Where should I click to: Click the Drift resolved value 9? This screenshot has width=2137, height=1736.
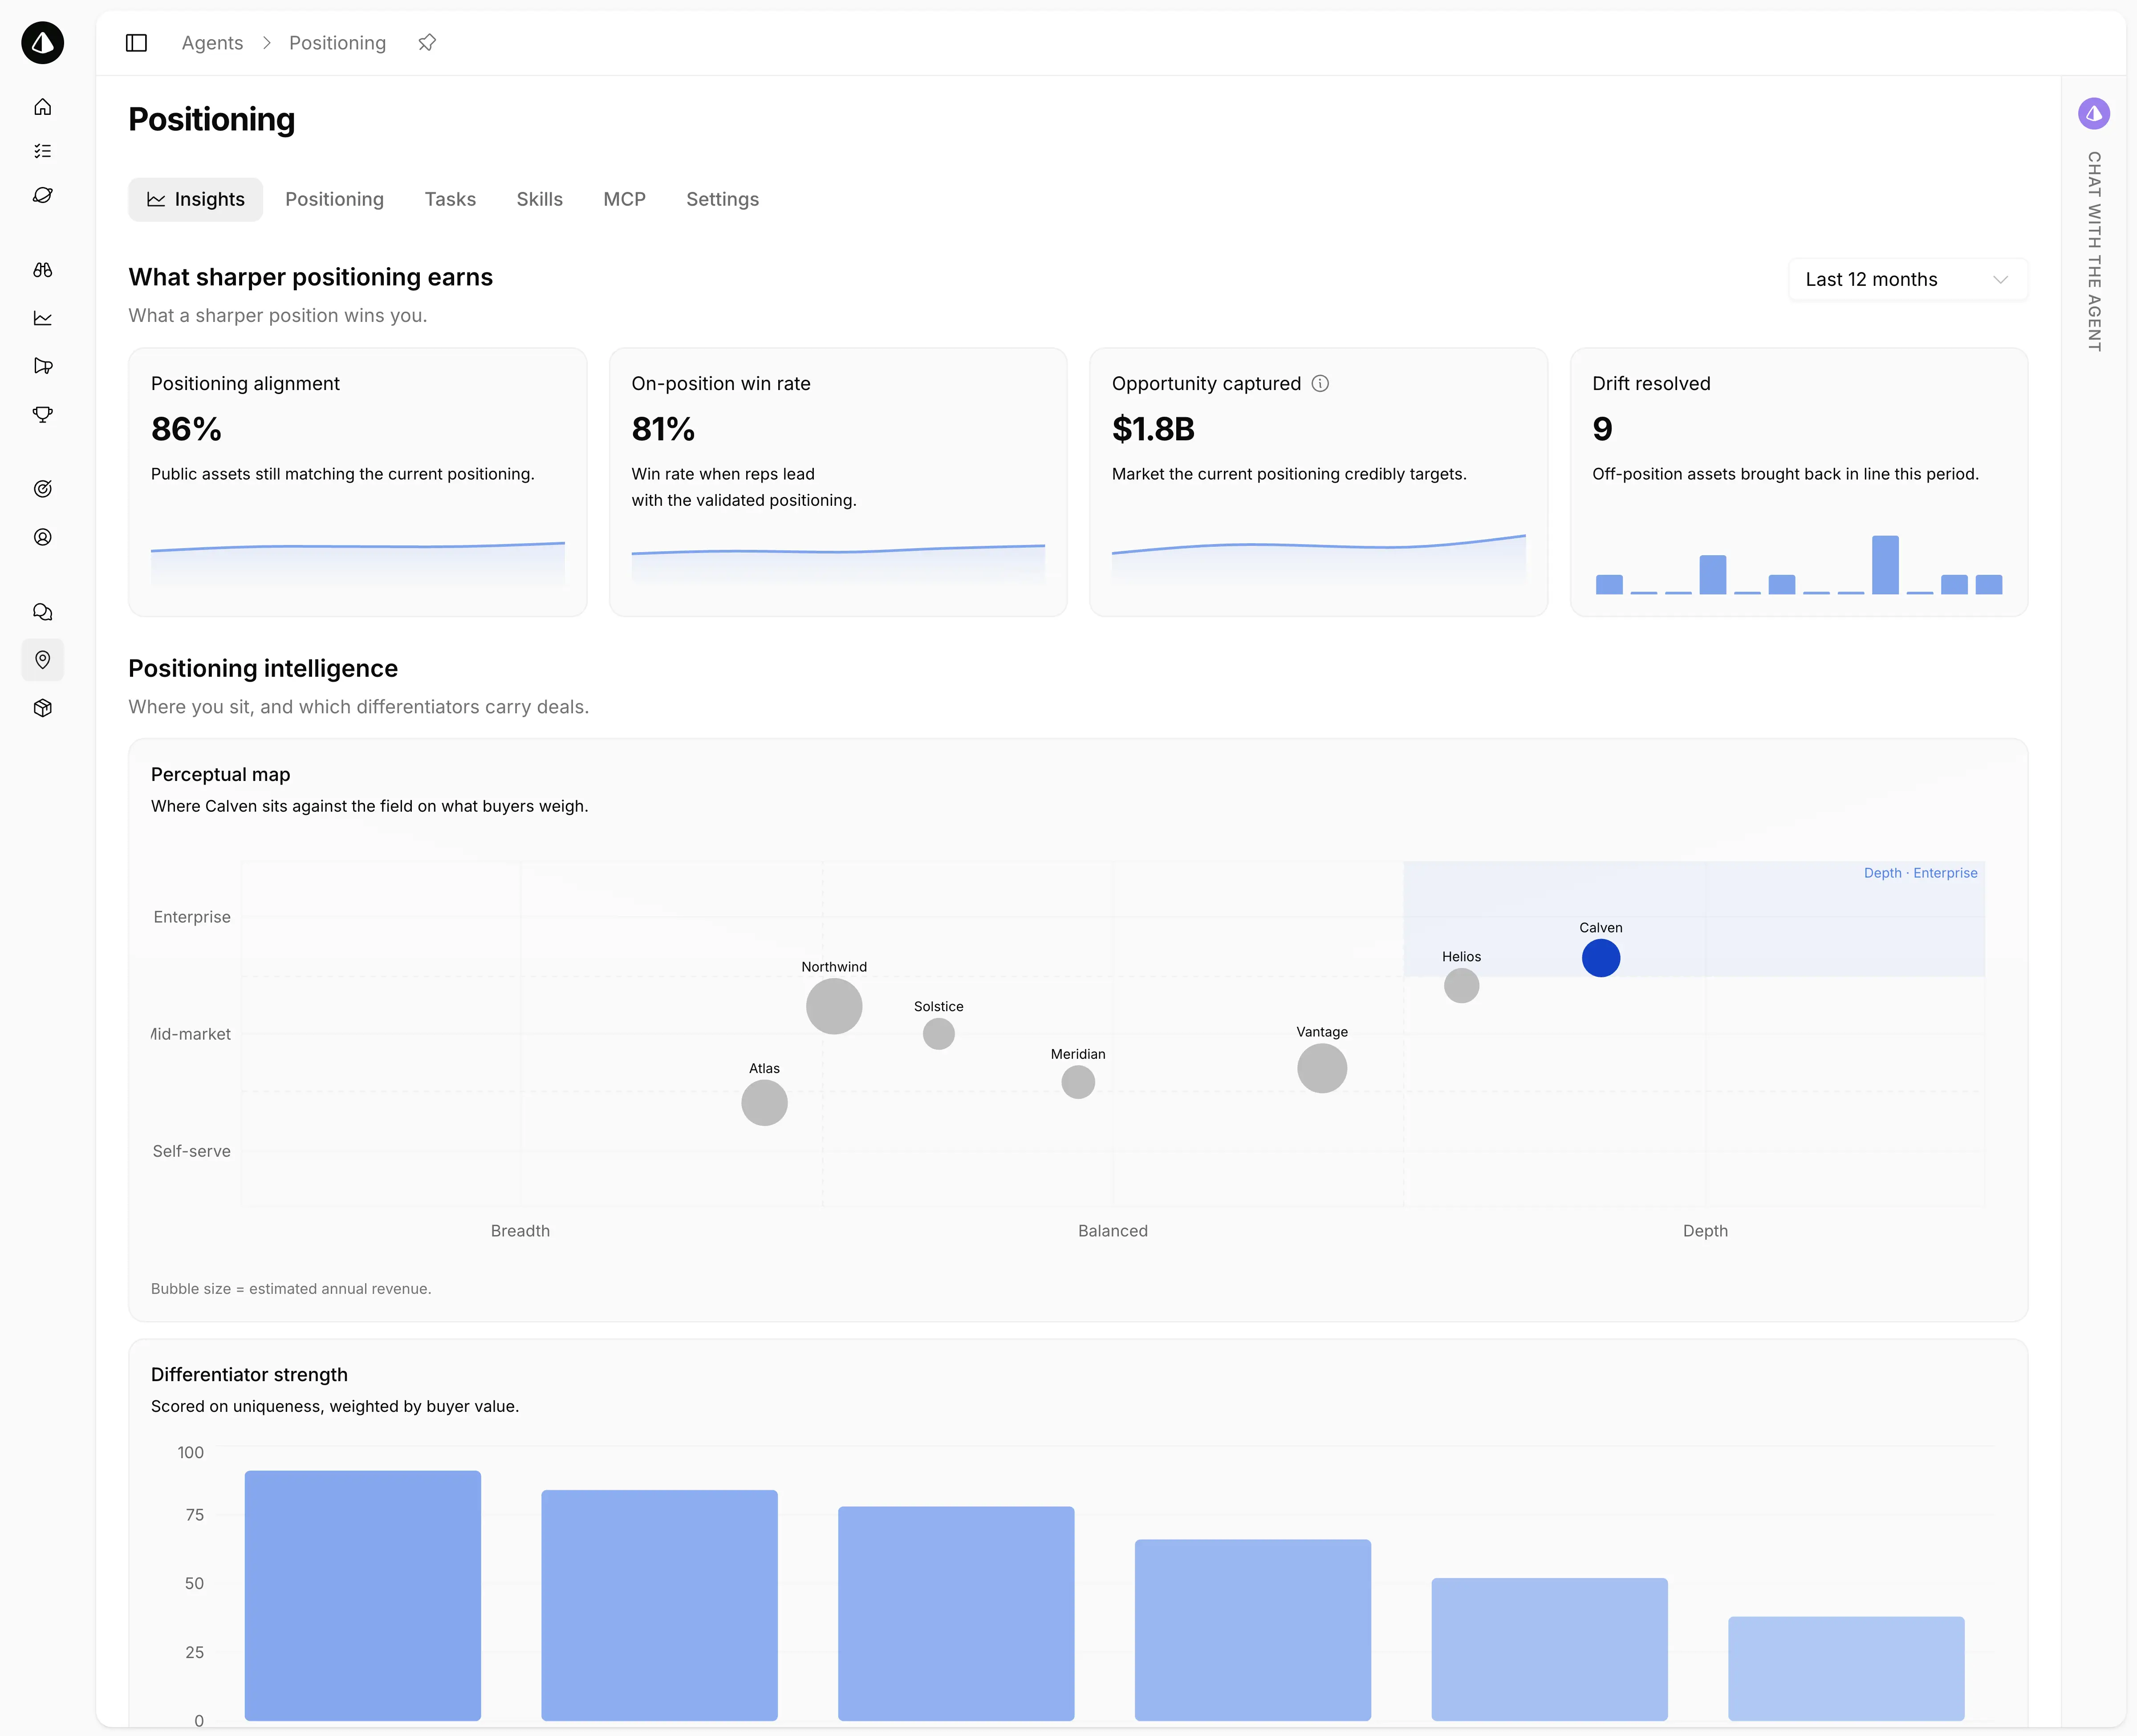click(x=1602, y=429)
